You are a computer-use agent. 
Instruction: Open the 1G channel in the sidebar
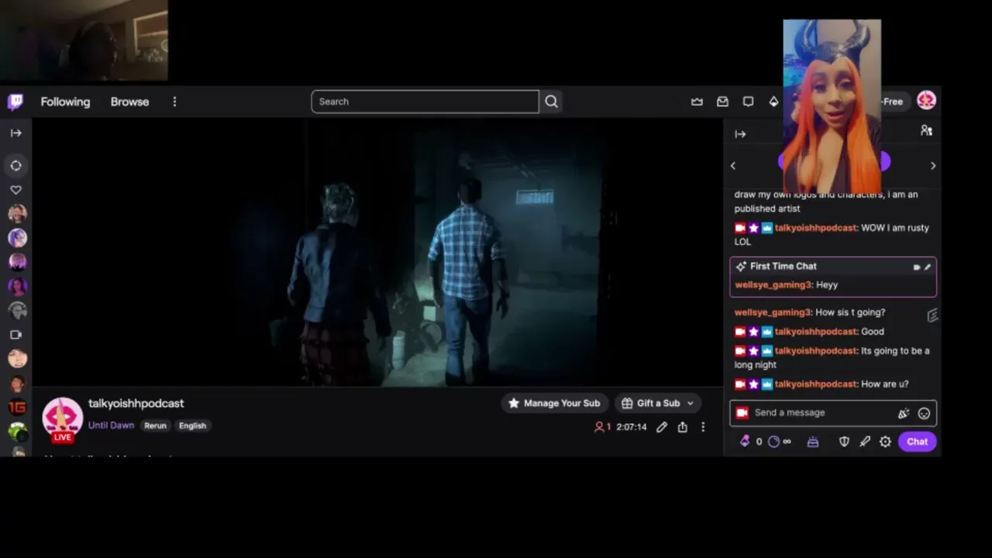17,408
